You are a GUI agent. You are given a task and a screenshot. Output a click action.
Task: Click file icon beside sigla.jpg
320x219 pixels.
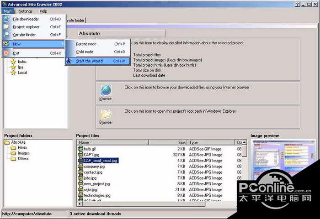click(80, 190)
